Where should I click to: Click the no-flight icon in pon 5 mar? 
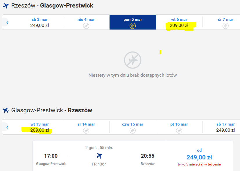coord(133,26)
